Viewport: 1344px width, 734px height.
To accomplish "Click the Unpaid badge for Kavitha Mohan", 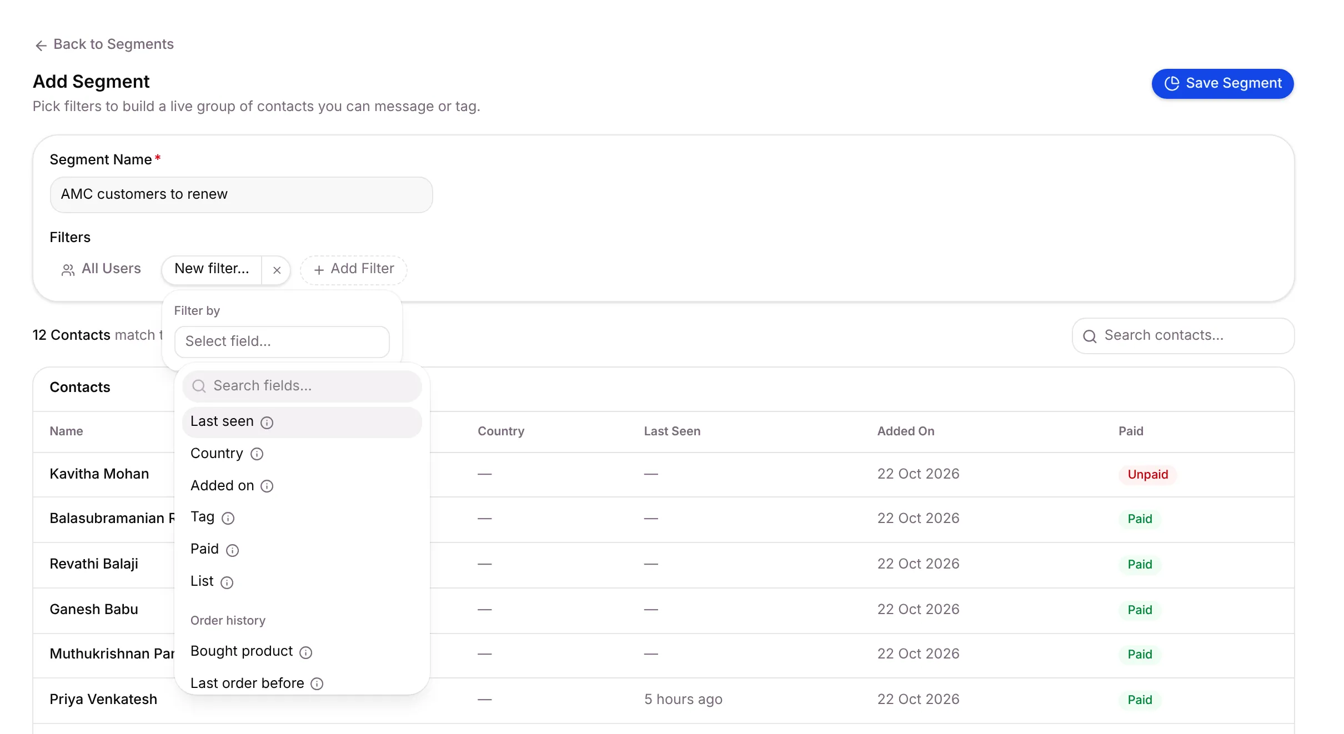I will (x=1147, y=475).
